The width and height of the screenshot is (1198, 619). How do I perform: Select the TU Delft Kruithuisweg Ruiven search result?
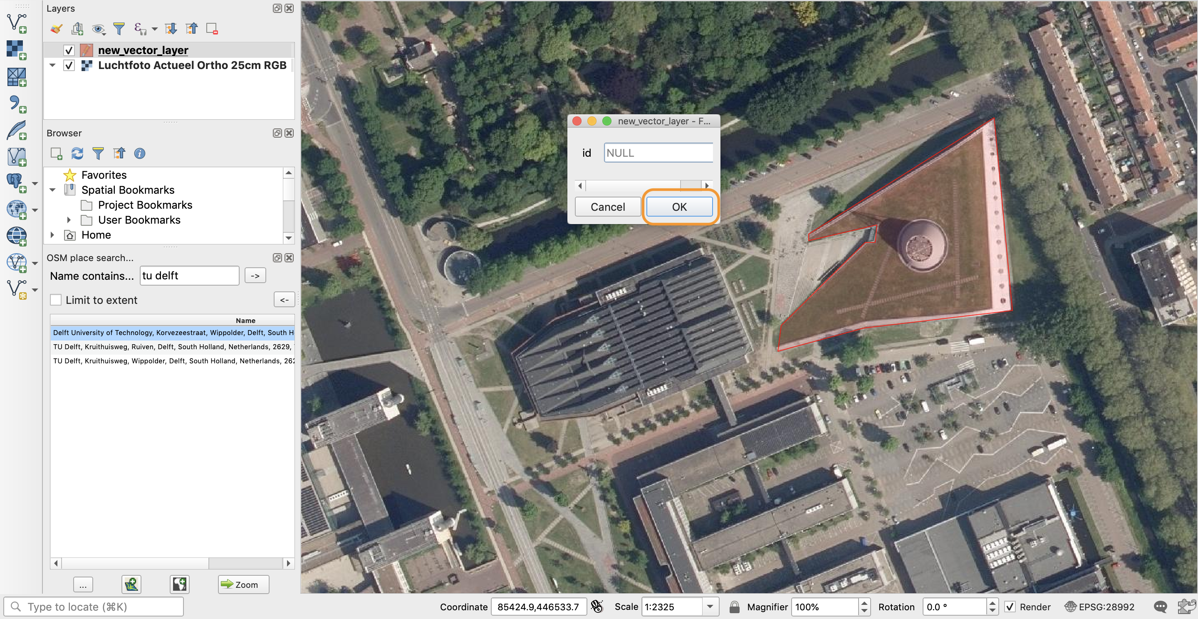click(172, 347)
